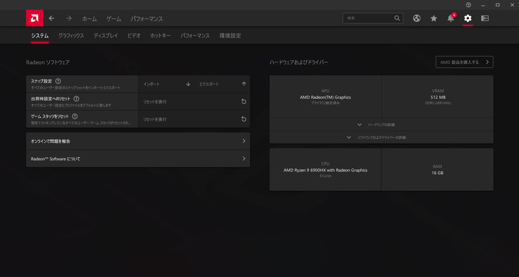Click the エクスポート up arrow icon
This screenshot has width=519, height=277.
[244, 84]
